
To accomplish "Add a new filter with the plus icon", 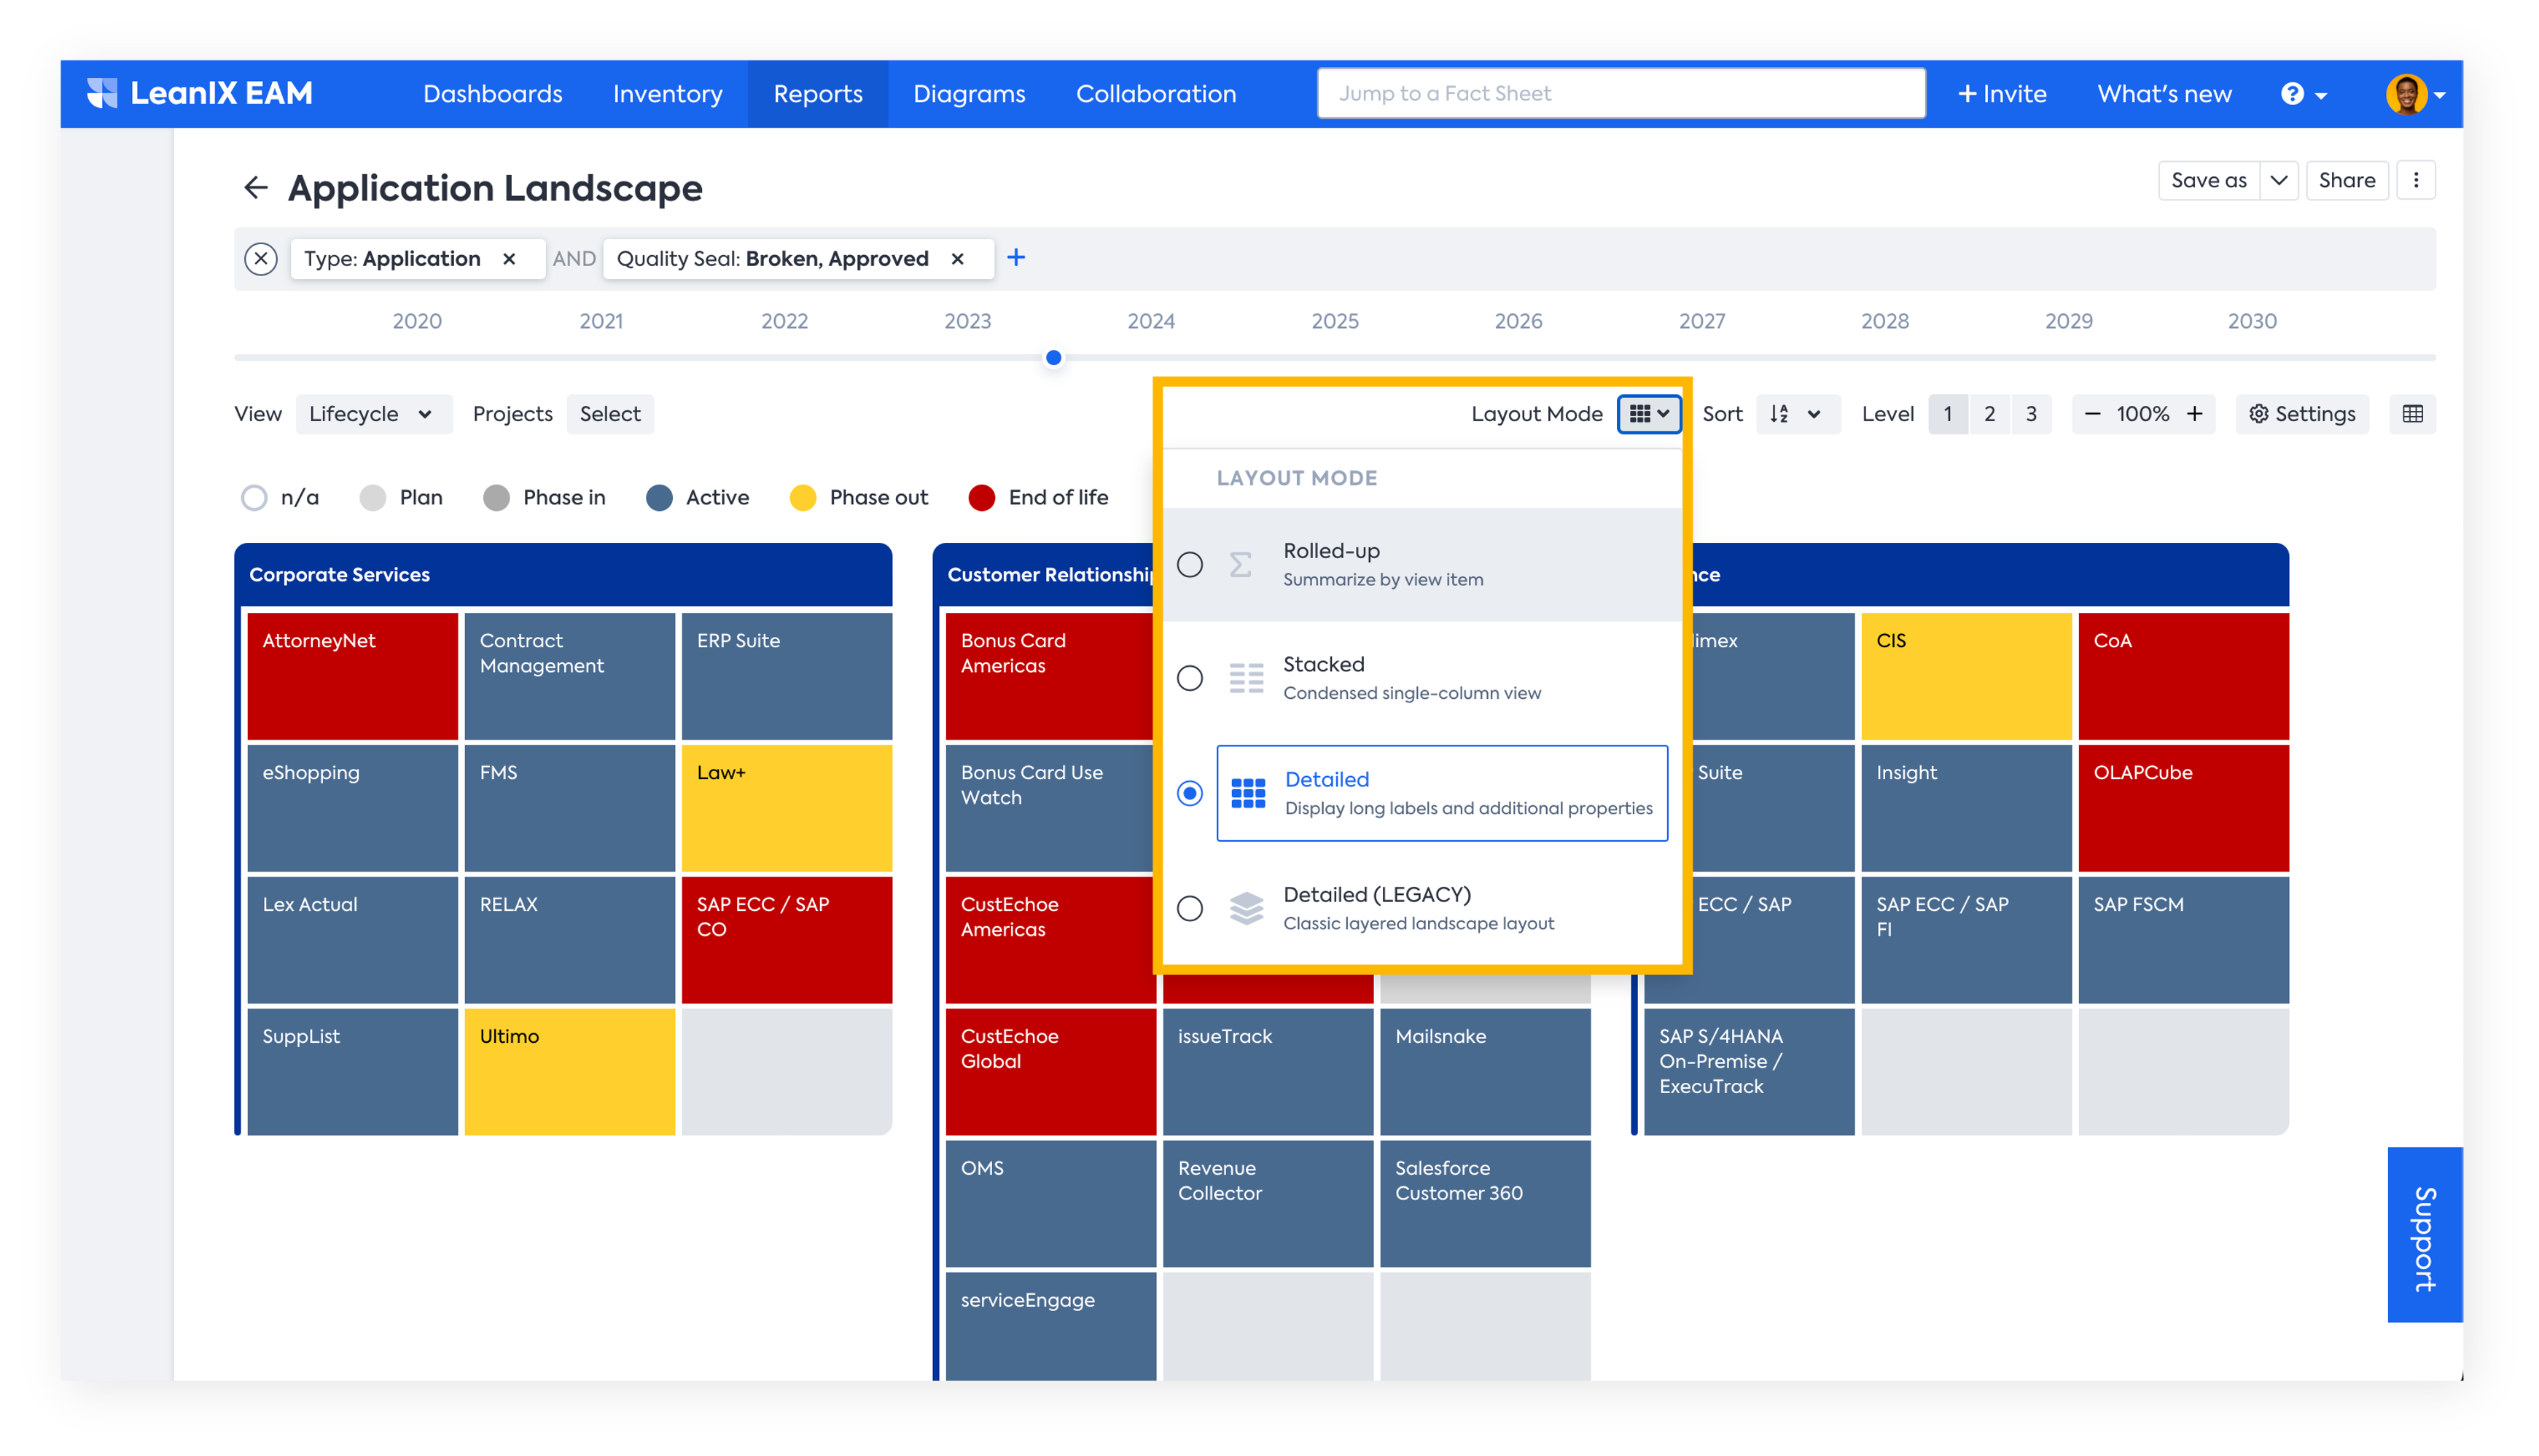I will pos(1016,257).
